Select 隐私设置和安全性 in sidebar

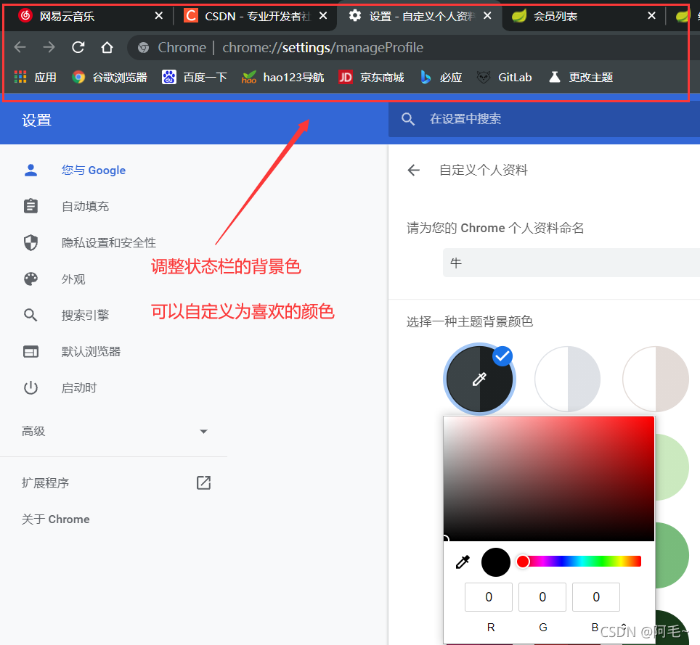tap(109, 242)
